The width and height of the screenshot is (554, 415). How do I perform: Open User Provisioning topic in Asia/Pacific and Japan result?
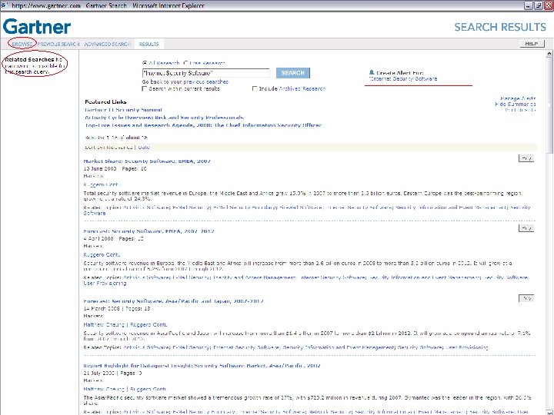pyautogui.click(x=467, y=347)
